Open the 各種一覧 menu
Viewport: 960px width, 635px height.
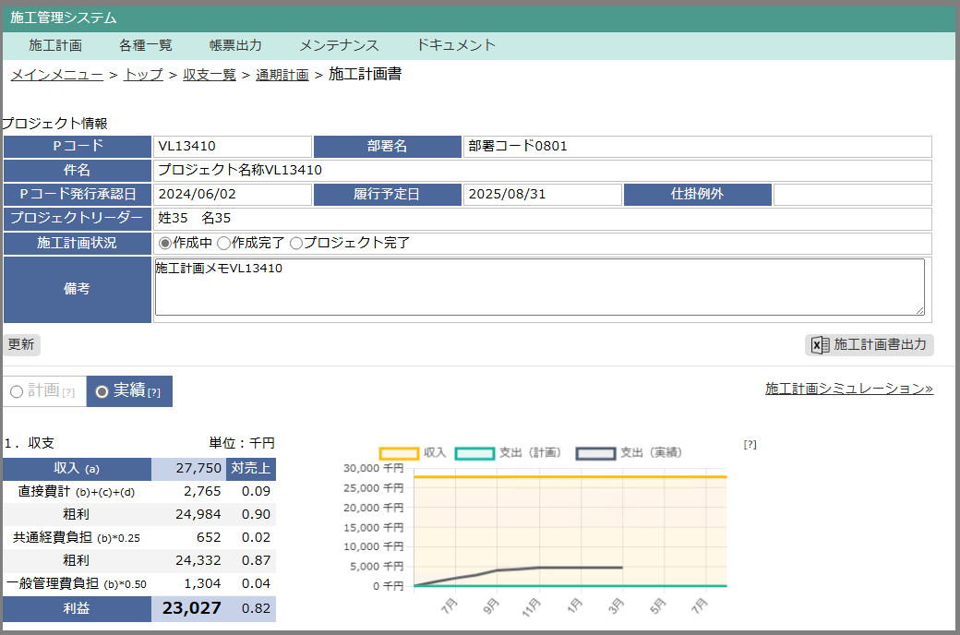tap(146, 45)
